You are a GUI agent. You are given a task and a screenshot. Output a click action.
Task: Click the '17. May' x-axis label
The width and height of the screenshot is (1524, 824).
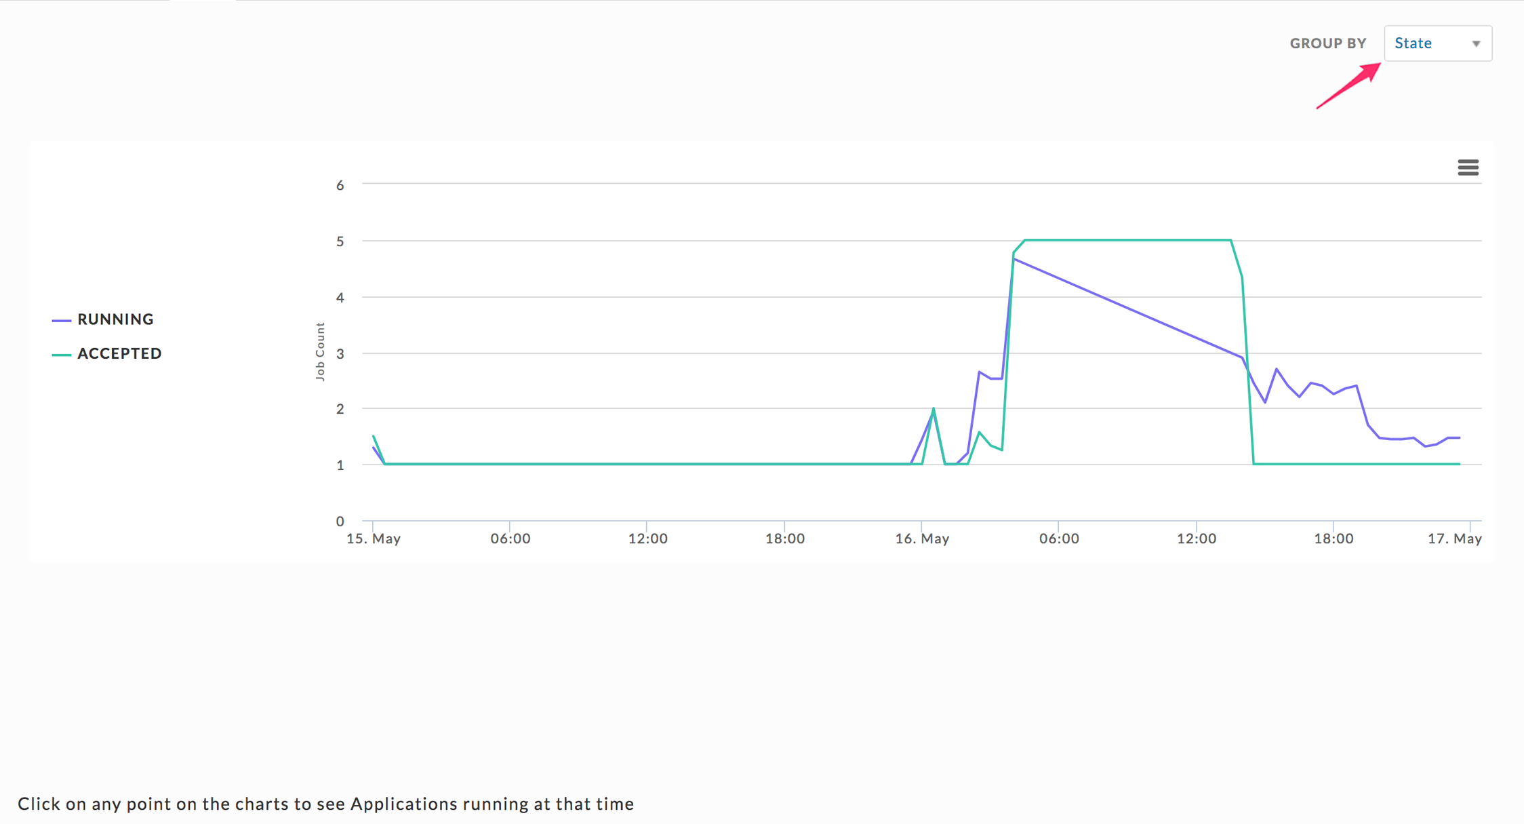coord(1455,538)
